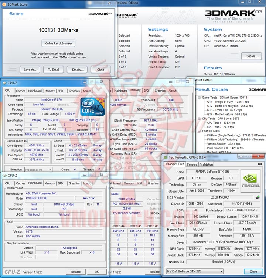Click Core Speed value 4501.3 MHz
Image resolution: width=266 pixels, height=278 pixels.
pyautogui.click(x=37, y=145)
